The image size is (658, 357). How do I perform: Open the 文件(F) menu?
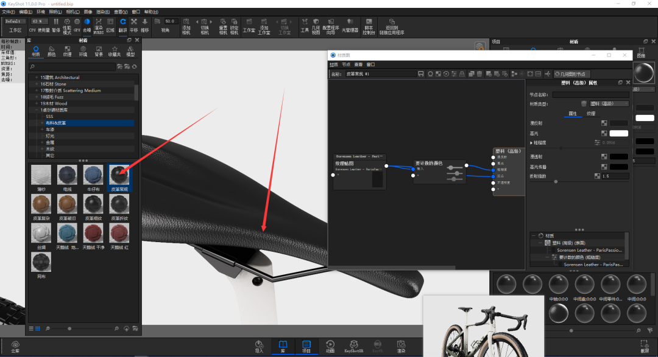pyautogui.click(x=9, y=12)
